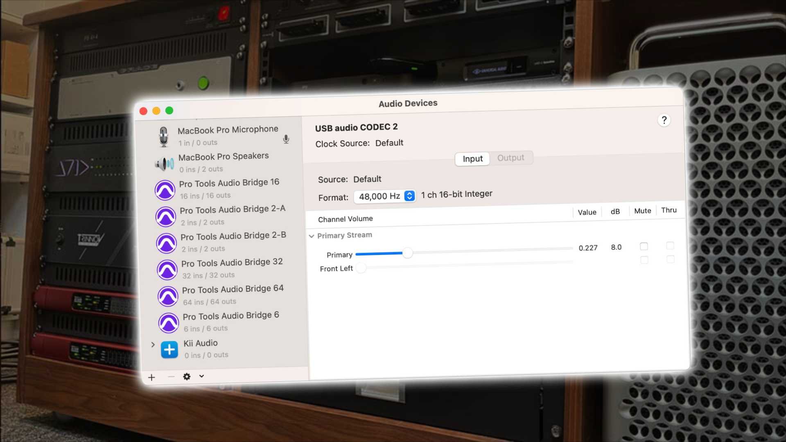Check the Thru box for Primary stream

pos(670,246)
